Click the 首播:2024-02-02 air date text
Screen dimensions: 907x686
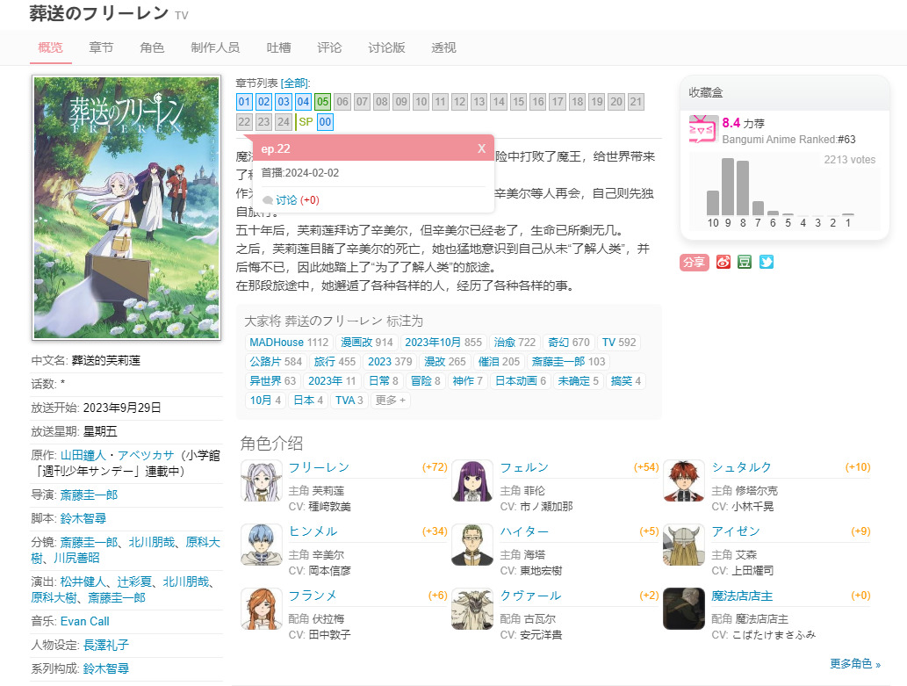(300, 173)
